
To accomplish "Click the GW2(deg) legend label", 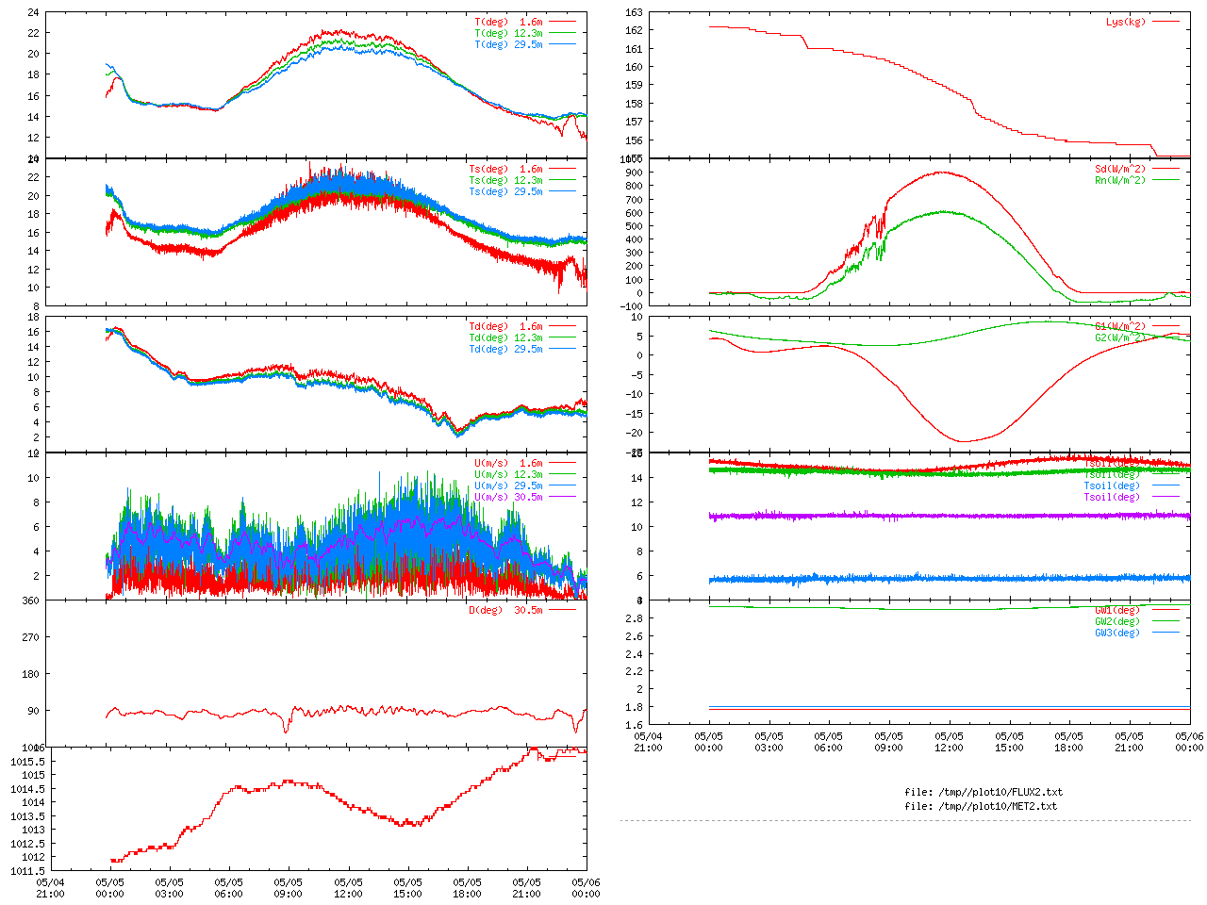I will pos(1116,621).
